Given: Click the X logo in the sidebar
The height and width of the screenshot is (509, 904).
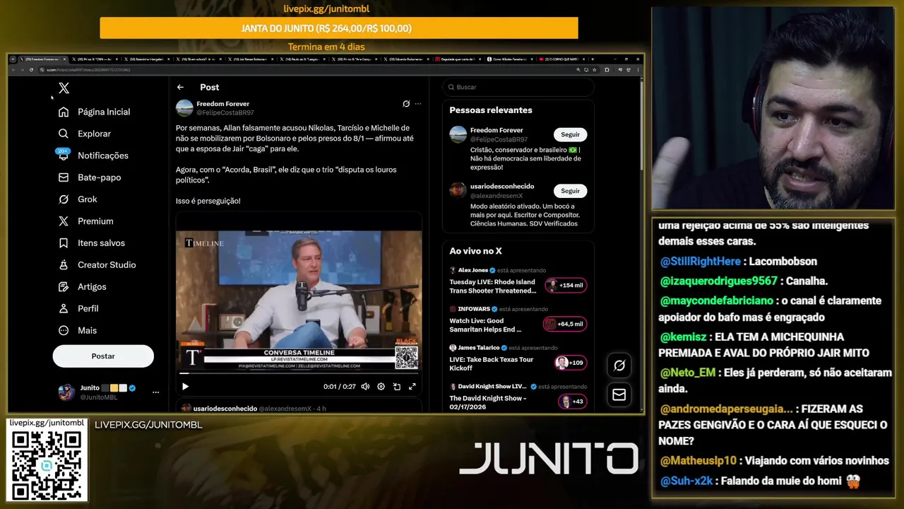Looking at the screenshot, I should point(64,88).
